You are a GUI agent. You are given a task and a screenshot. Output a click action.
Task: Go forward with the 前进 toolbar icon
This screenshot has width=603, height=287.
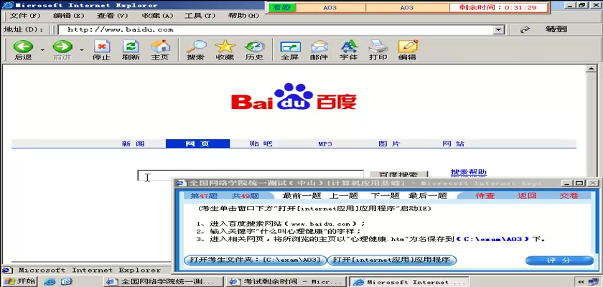[62, 50]
